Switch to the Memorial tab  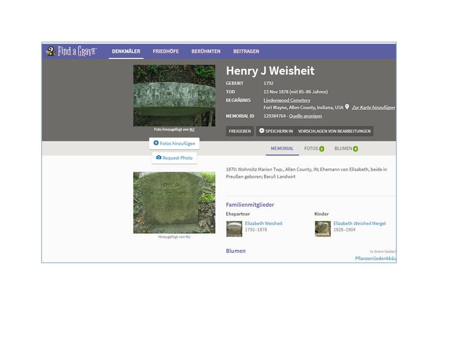(x=282, y=149)
